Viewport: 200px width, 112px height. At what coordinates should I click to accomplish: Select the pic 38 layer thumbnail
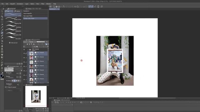point(31,62)
